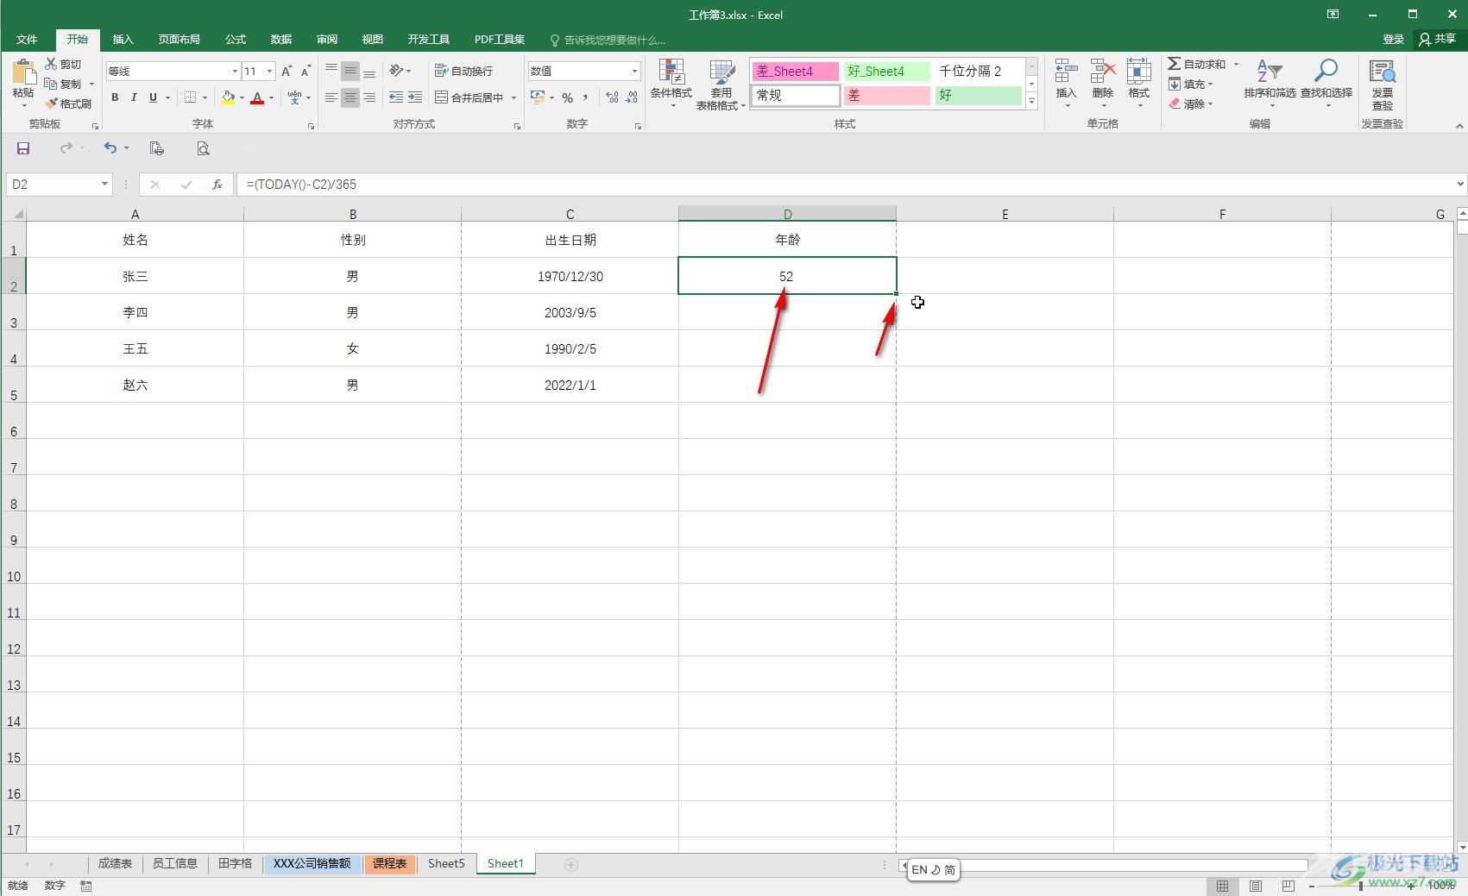Click column D header
Screen dimensions: 1468x896
[787, 214]
